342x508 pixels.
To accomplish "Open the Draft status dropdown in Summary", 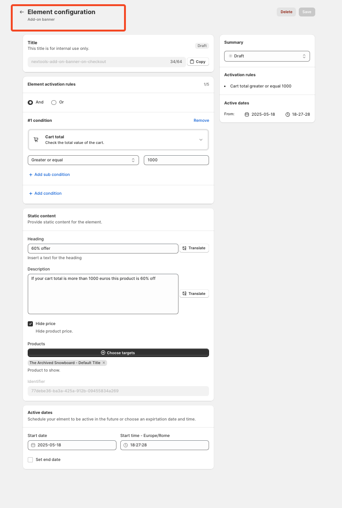I will 267,56.
